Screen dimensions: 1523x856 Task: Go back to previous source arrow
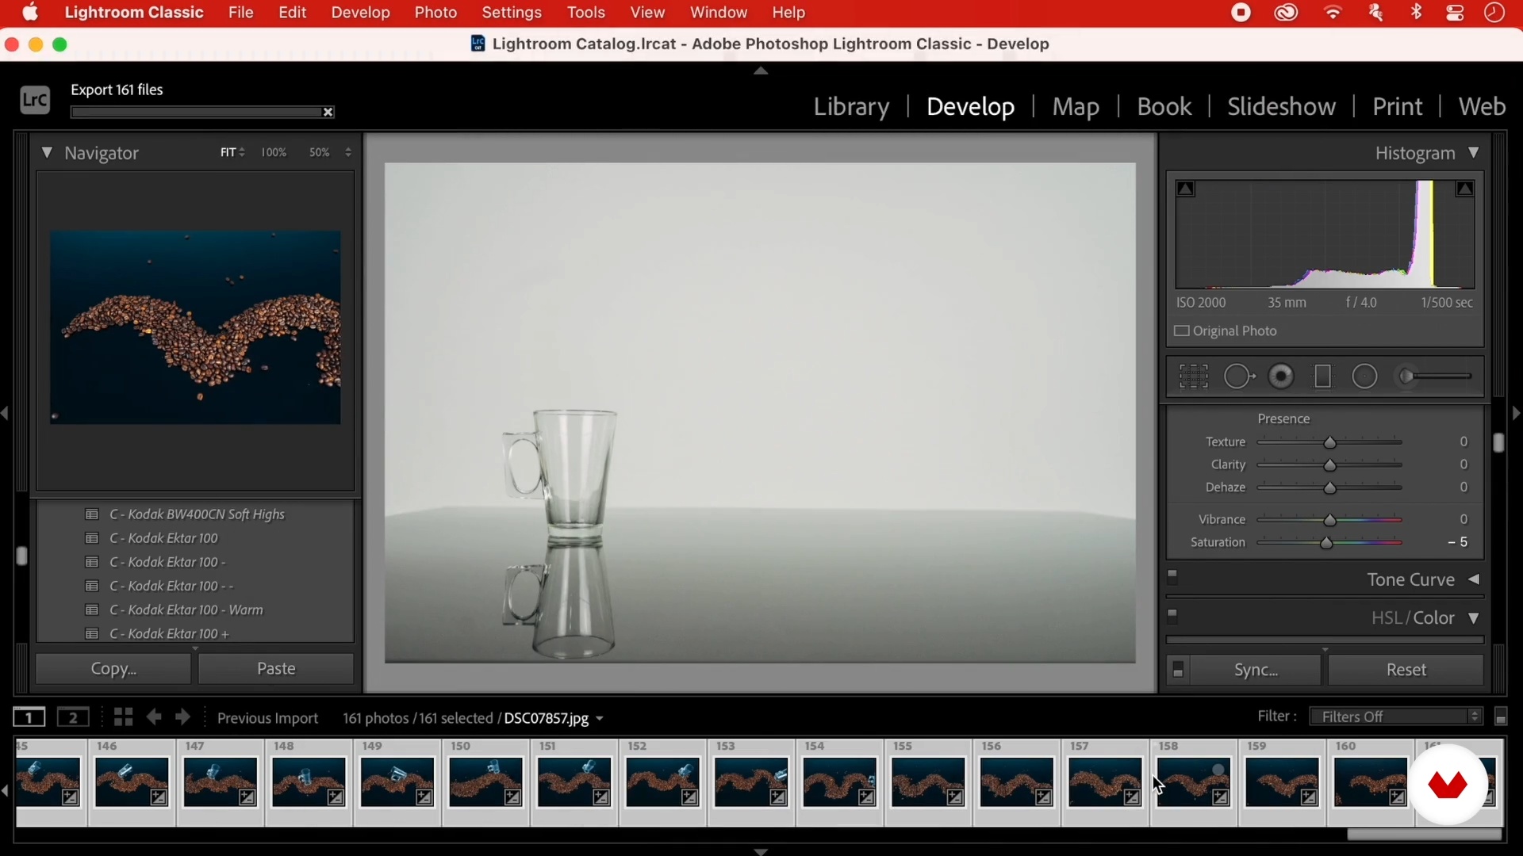(154, 717)
